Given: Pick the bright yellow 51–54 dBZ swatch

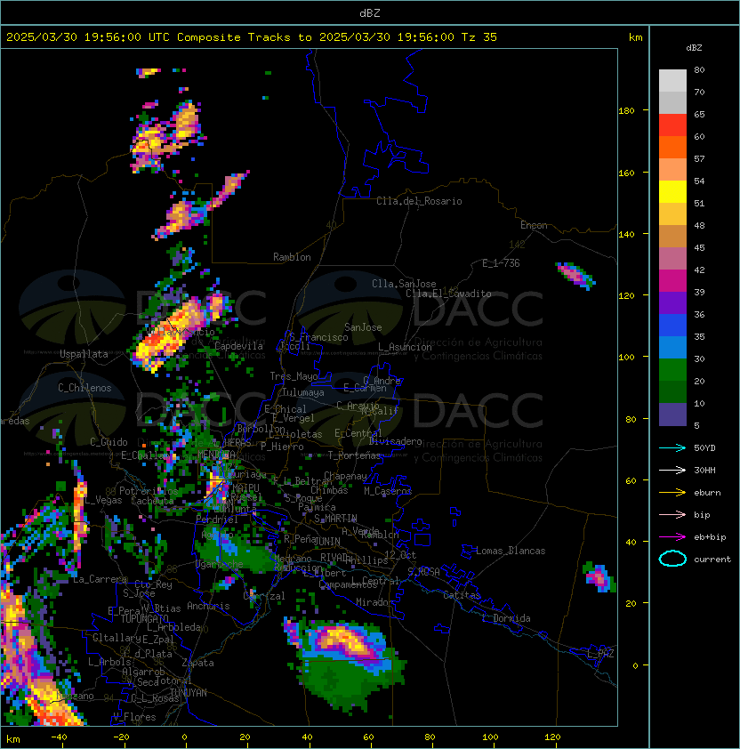Looking at the screenshot, I should (x=672, y=191).
